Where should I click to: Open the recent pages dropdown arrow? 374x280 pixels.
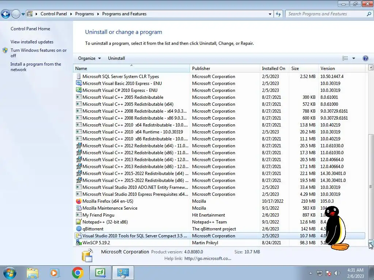(23, 14)
